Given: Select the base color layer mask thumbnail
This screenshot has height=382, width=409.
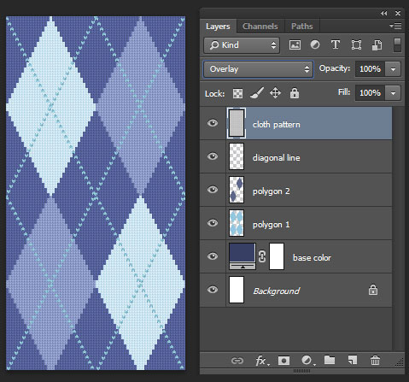Looking at the screenshot, I should [277, 256].
